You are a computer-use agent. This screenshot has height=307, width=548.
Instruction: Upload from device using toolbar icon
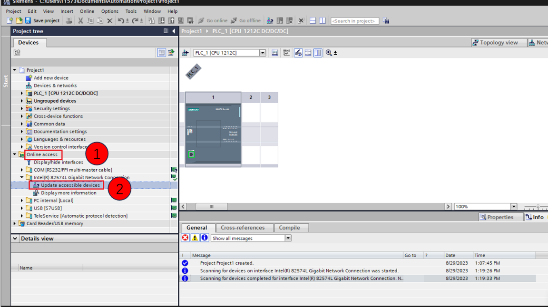coord(171,20)
